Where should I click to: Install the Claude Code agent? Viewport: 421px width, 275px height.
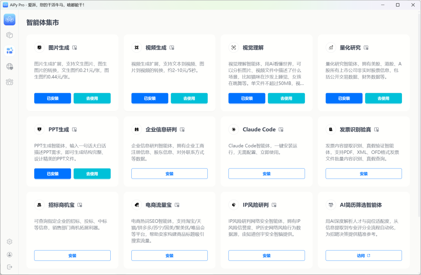coord(267,174)
